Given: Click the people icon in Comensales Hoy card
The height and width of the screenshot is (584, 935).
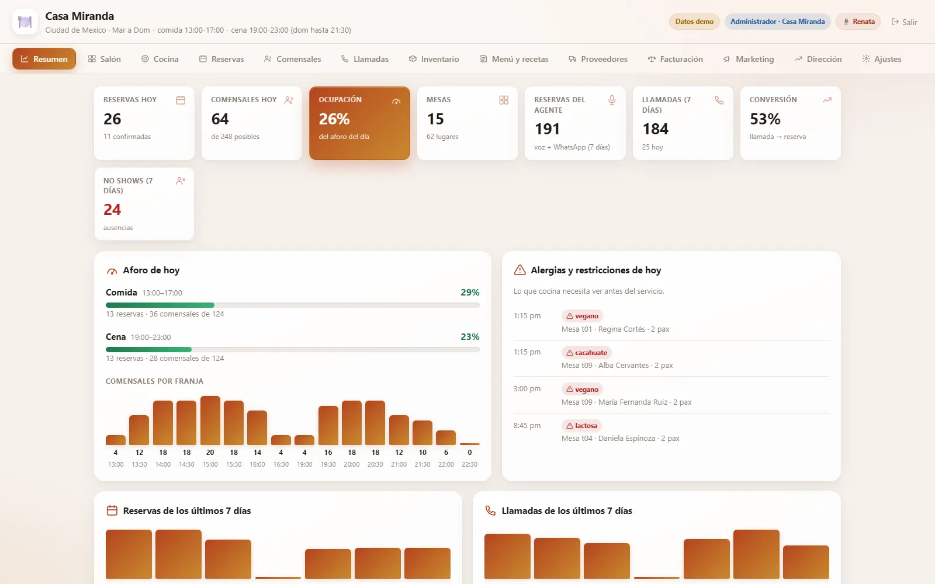Looking at the screenshot, I should pyautogui.click(x=288, y=100).
